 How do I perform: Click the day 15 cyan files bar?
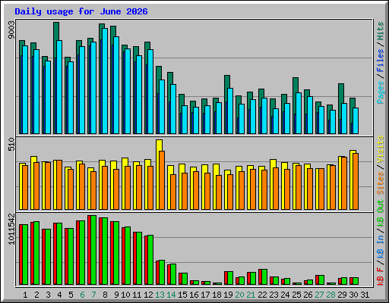click(185, 120)
